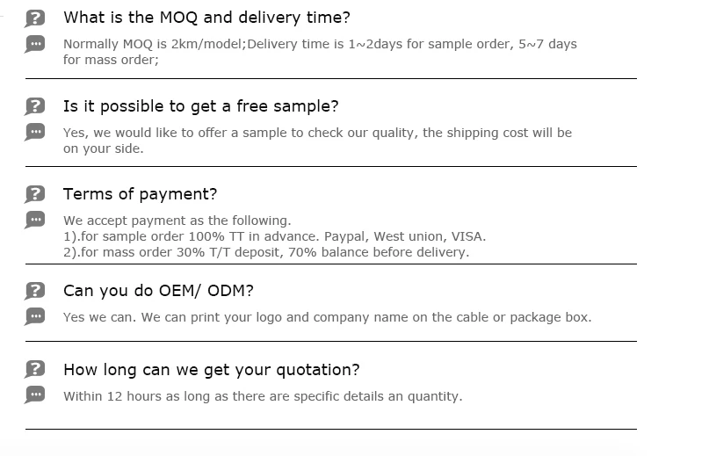This screenshot has height=456, width=709.
Task: Click question mark icon beside quotation question
Action: point(35,370)
